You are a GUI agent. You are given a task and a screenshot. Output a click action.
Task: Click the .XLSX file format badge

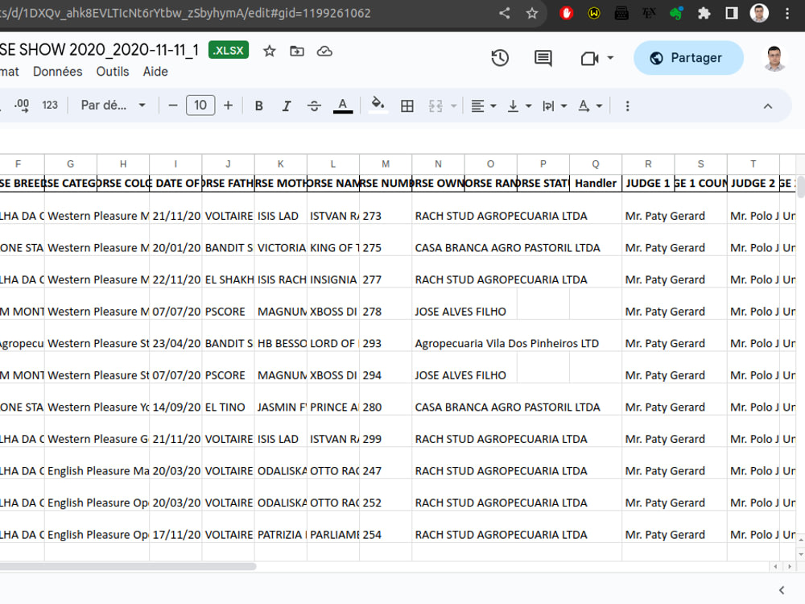[229, 50]
